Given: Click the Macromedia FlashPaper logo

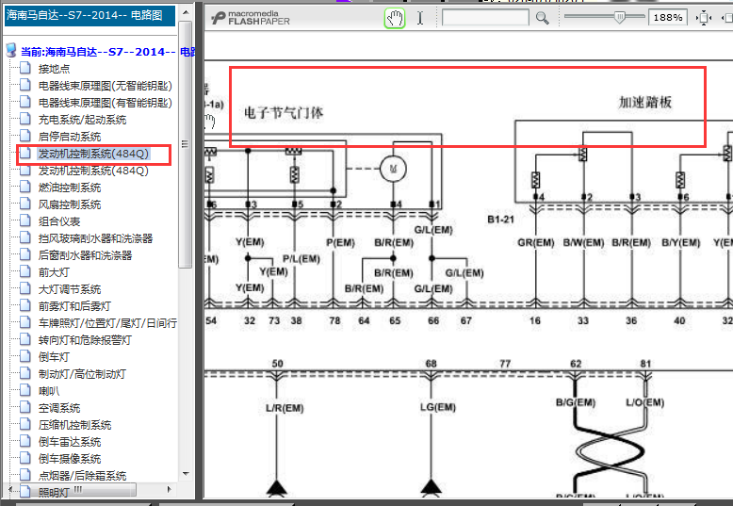Looking at the screenshot, I should pos(251,18).
